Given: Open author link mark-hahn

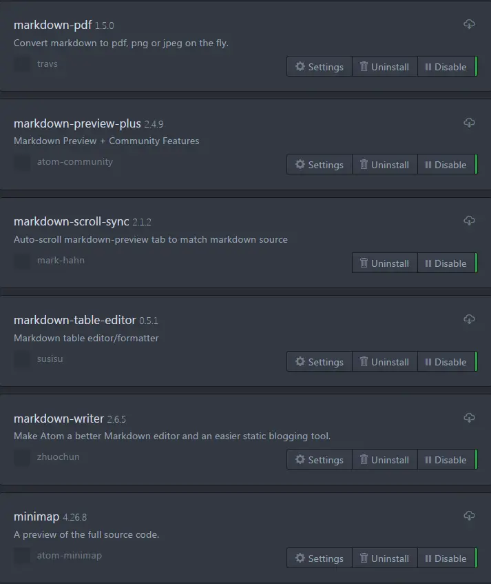Looking at the screenshot, I should (61, 260).
